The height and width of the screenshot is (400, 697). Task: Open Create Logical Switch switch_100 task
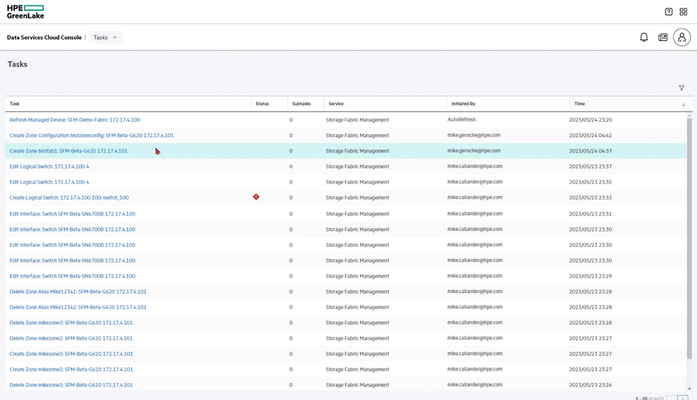(x=69, y=198)
